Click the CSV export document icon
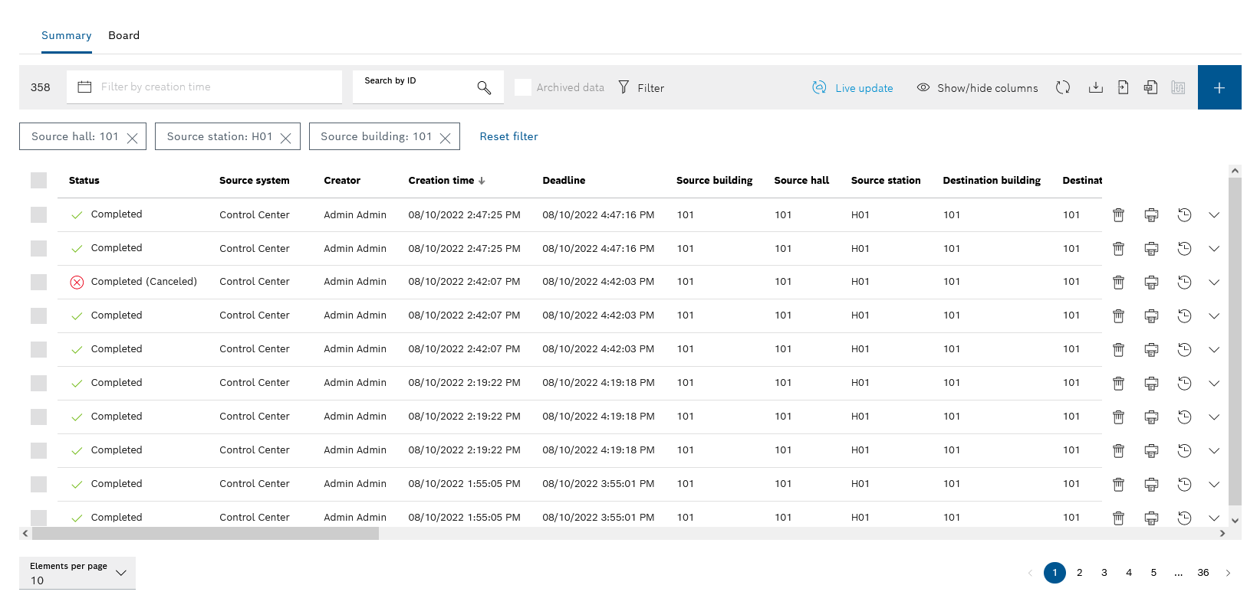This screenshot has width=1247, height=595. coord(1150,87)
